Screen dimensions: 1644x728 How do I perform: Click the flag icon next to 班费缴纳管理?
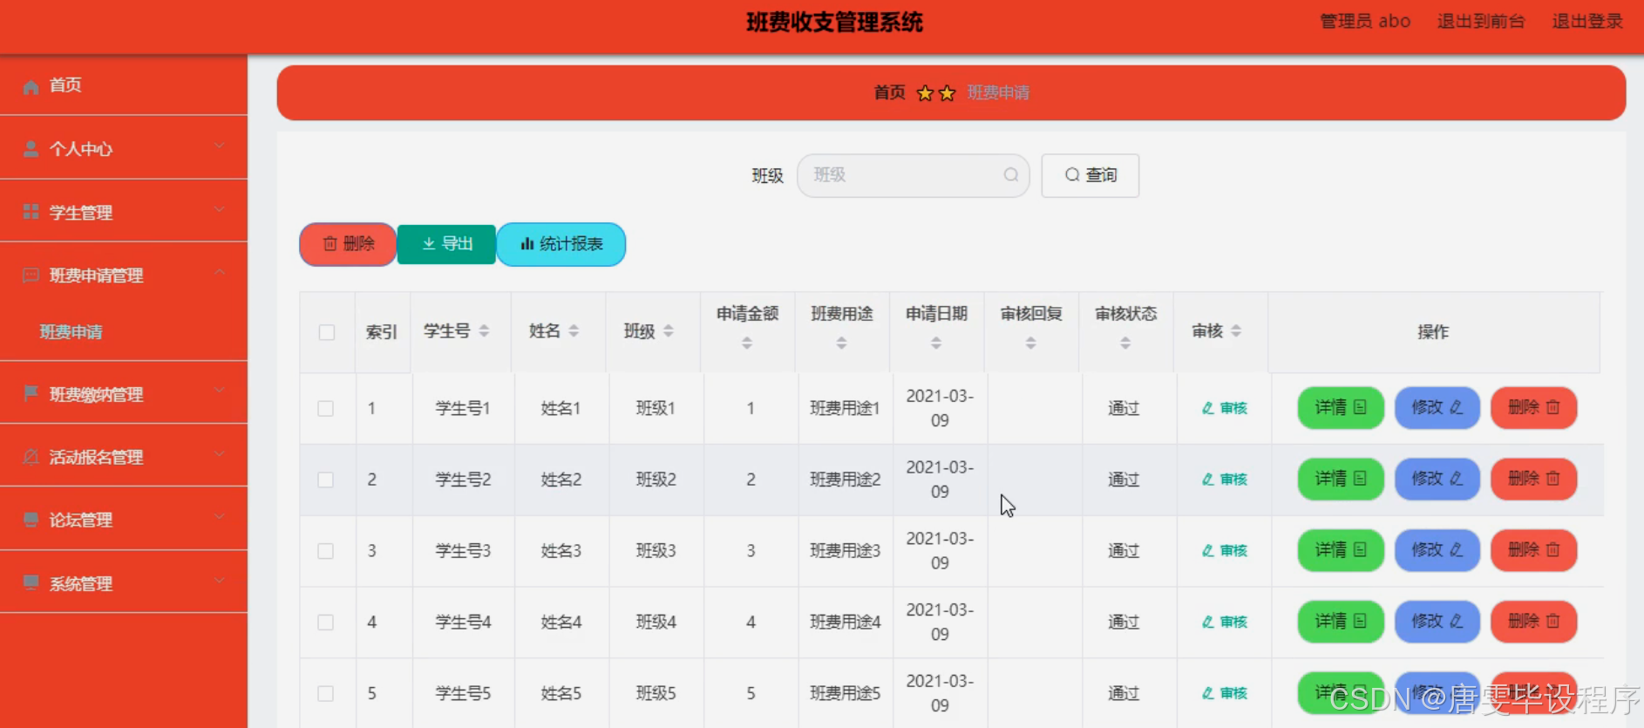point(31,393)
